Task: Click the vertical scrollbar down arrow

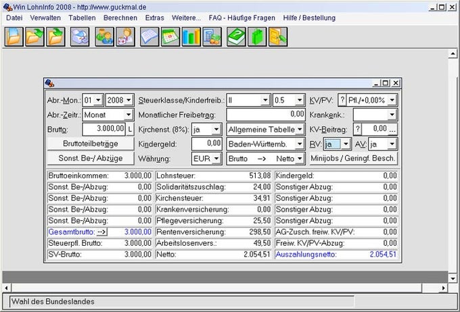Action: point(453,279)
